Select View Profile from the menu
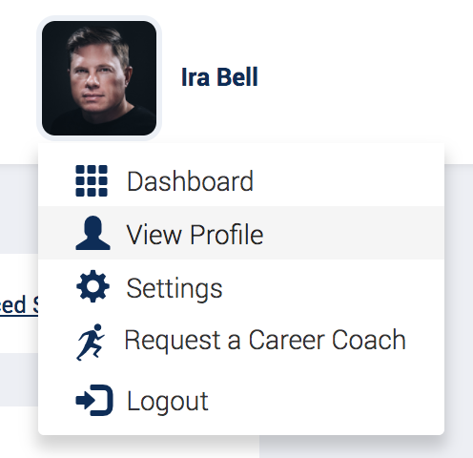 [241, 233]
